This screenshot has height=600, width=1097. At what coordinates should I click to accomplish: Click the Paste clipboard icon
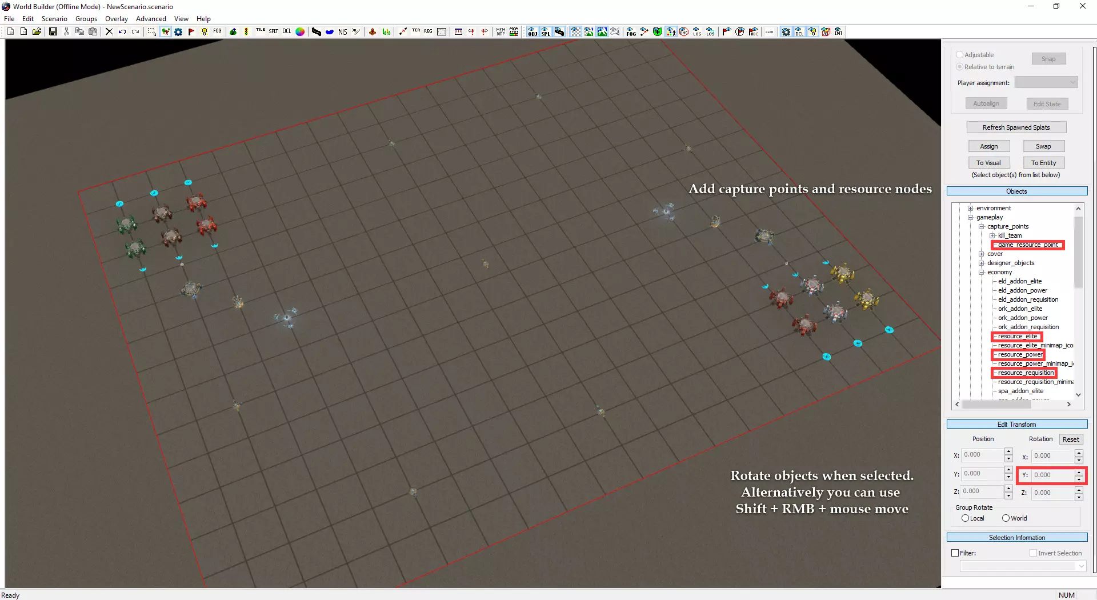[x=93, y=32]
